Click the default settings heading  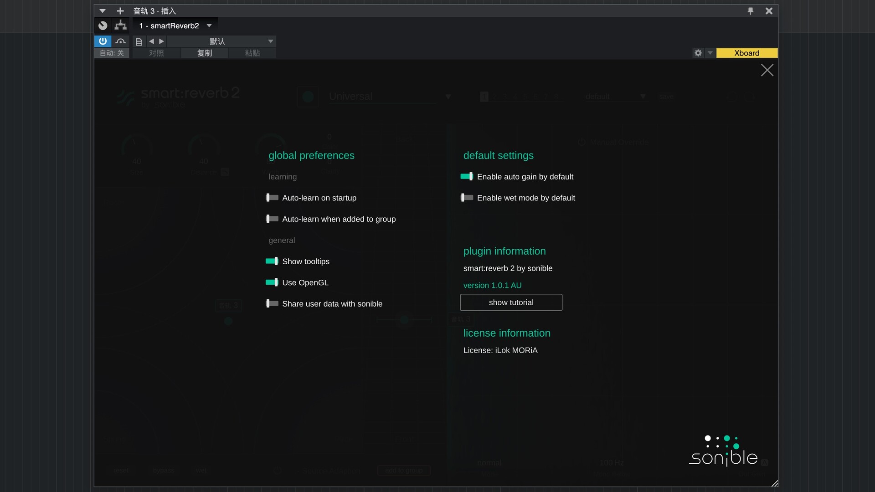[498, 156]
